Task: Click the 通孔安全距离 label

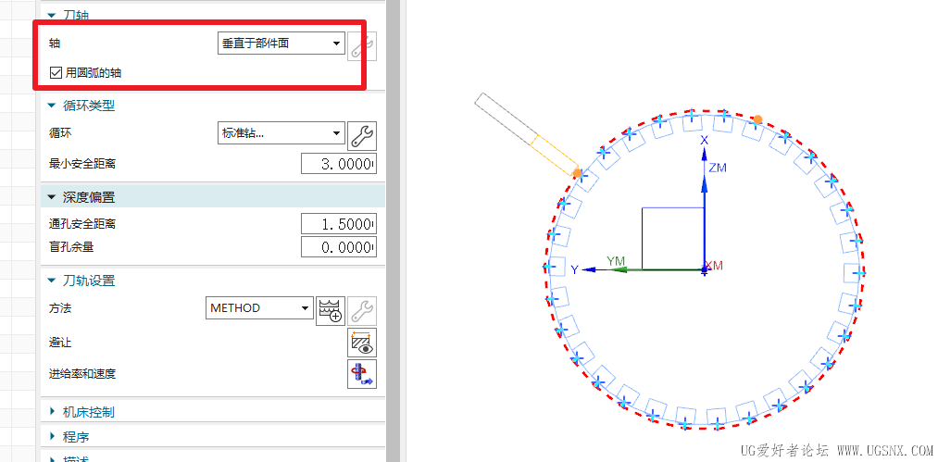Action: tap(82, 224)
